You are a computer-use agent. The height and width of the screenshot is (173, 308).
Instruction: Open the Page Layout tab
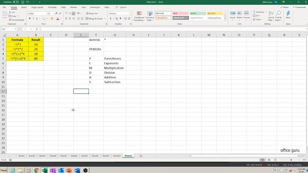click(38, 7)
